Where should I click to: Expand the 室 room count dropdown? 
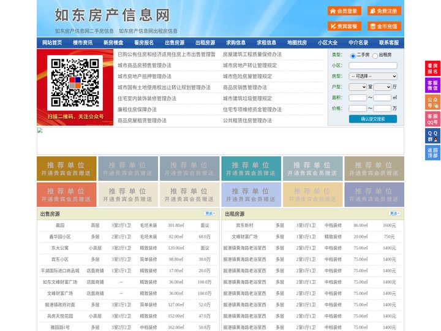tap(358, 87)
